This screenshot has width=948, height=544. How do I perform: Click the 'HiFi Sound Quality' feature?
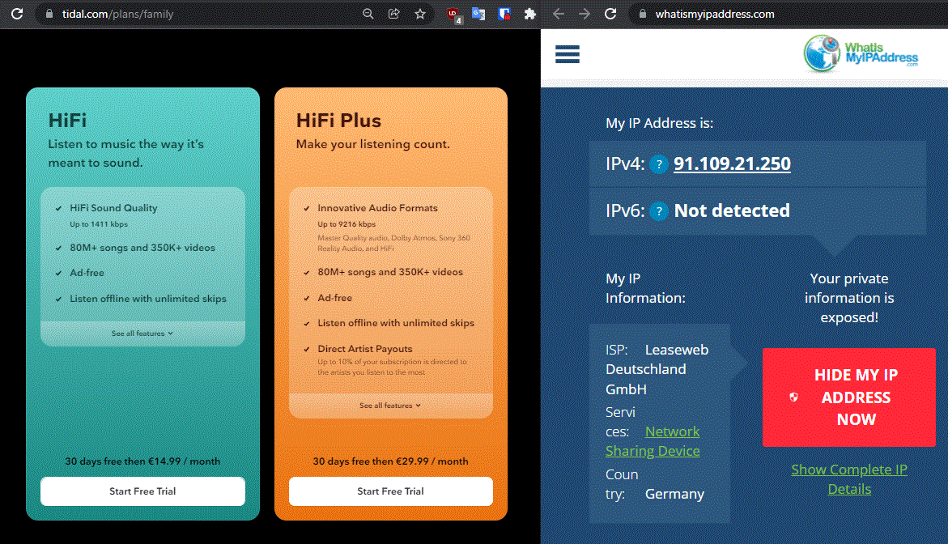coord(113,208)
